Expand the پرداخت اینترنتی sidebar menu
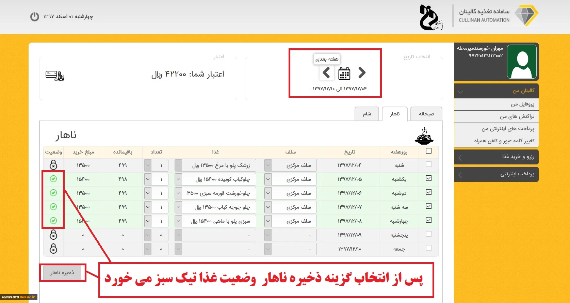 pos(496,174)
